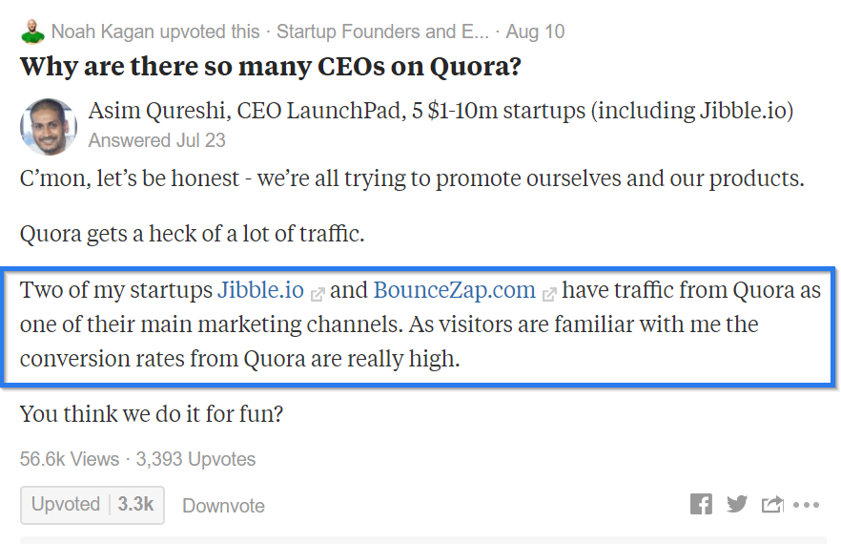Share this answer on Facebook
The width and height of the screenshot is (841, 544).
click(701, 504)
